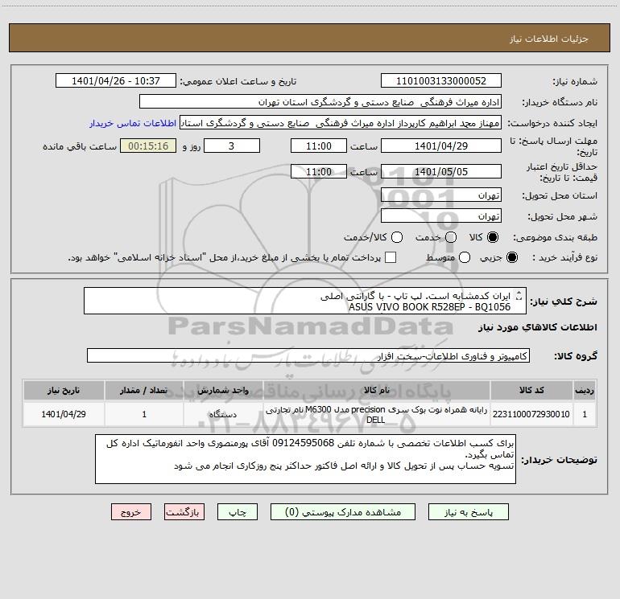Toggle the Islamic treasury payment checkbox
Viewport: 620px width, 599px height.
coord(391,257)
